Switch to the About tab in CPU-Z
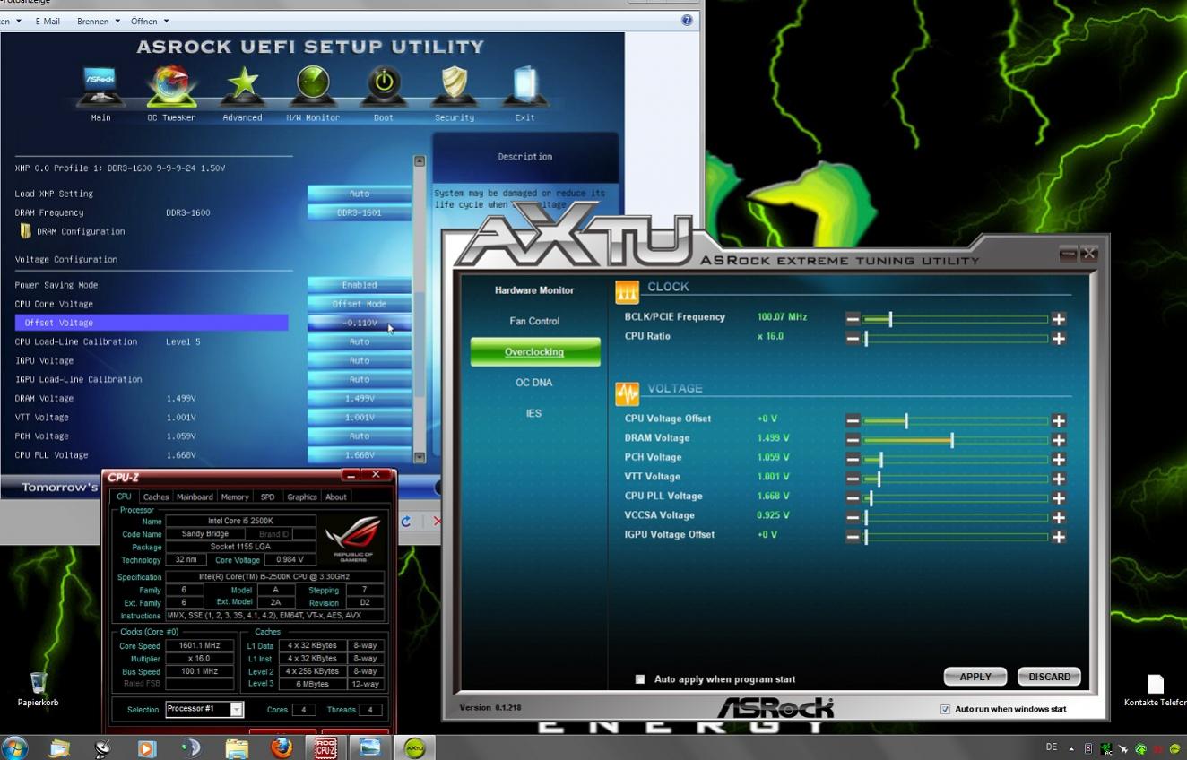 point(336,497)
